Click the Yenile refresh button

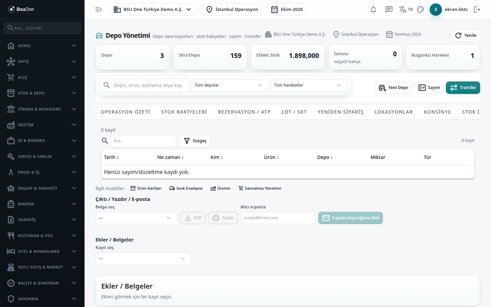pos(465,35)
